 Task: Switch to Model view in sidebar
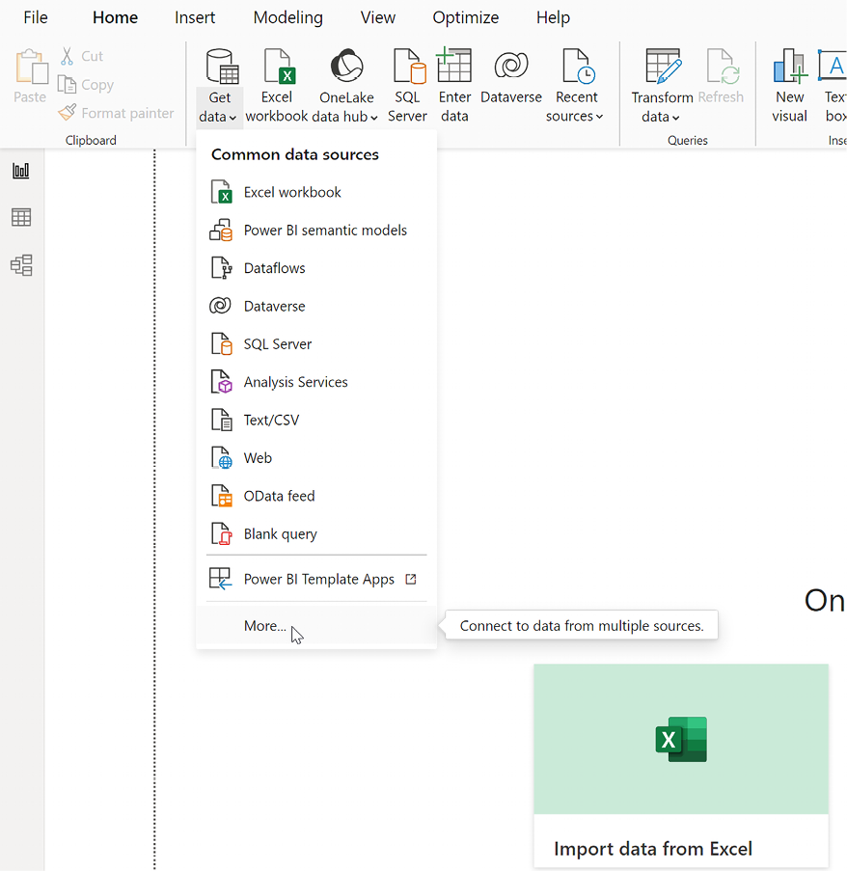coord(21,265)
